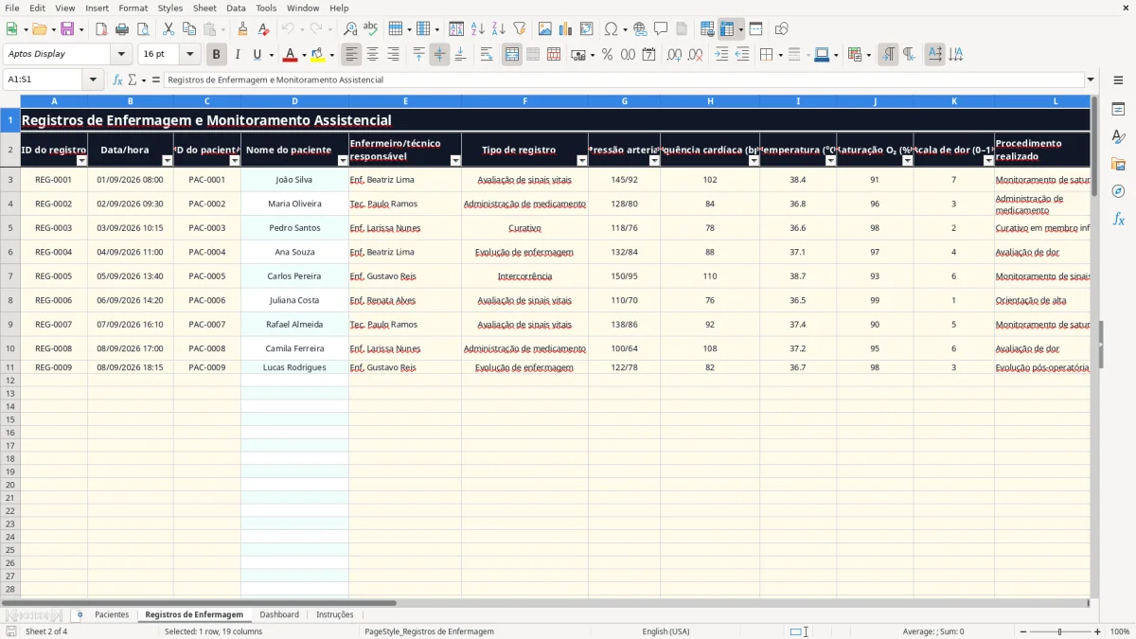This screenshot has width=1136, height=639.
Task: Open filter dropdown for Data/hora column
Action: pyautogui.click(x=168, y=161)
